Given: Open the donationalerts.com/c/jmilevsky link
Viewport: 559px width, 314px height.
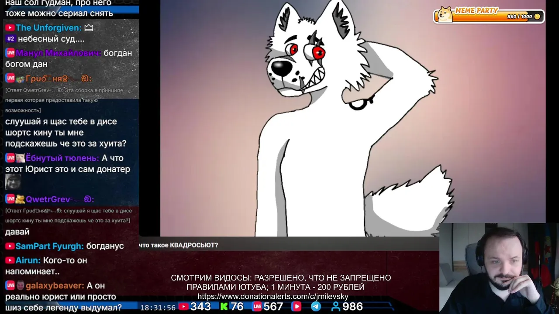Looking at the screenshot, I should tap(273, 297).
